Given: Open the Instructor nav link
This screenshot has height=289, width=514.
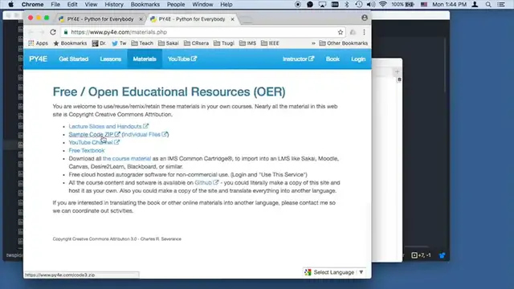Looking at the screenshot, I should tap(298, 59).
